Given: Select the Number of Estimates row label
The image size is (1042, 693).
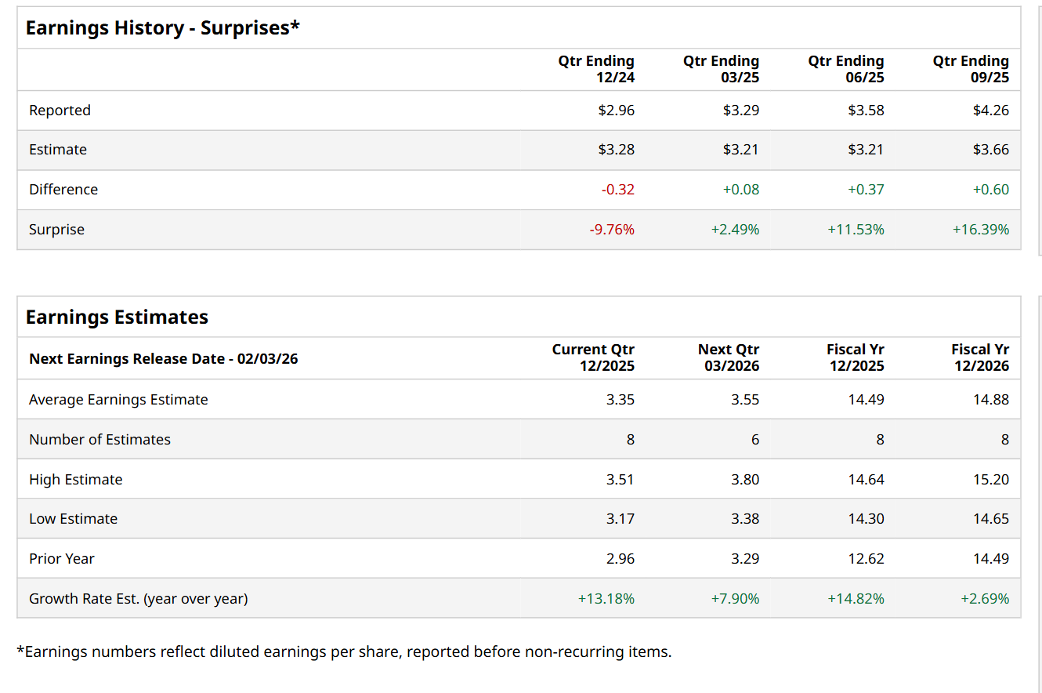Looking at the screenshot, I should pos(99,440).
